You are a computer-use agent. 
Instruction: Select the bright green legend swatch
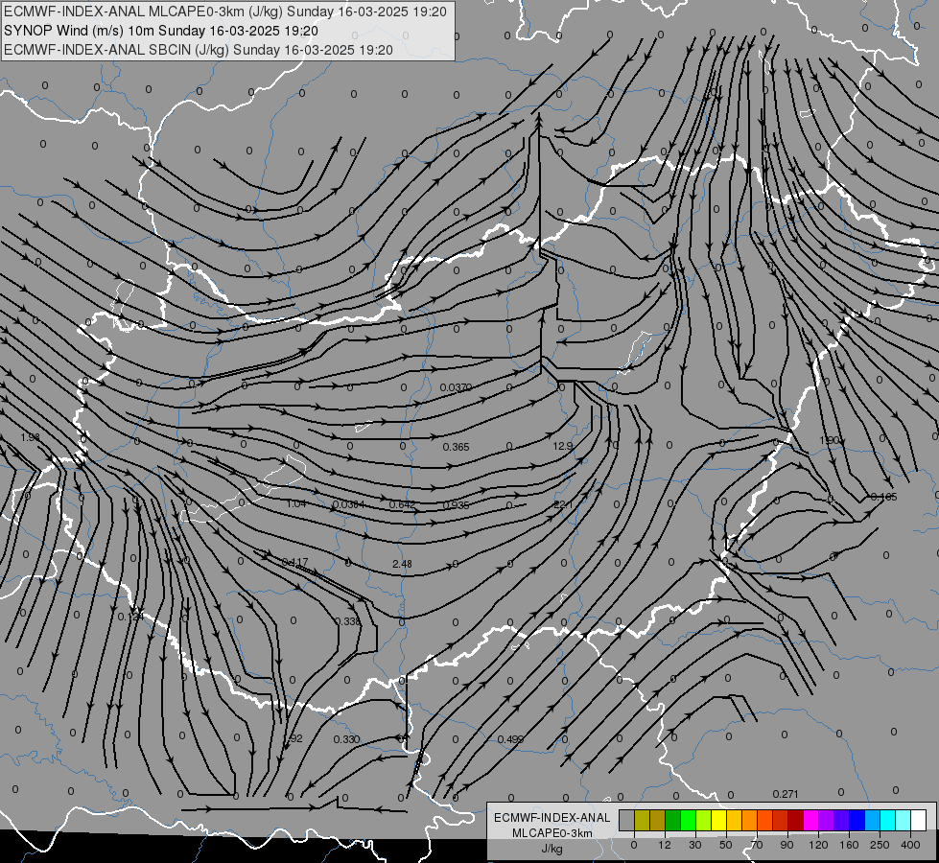point(688,820)
